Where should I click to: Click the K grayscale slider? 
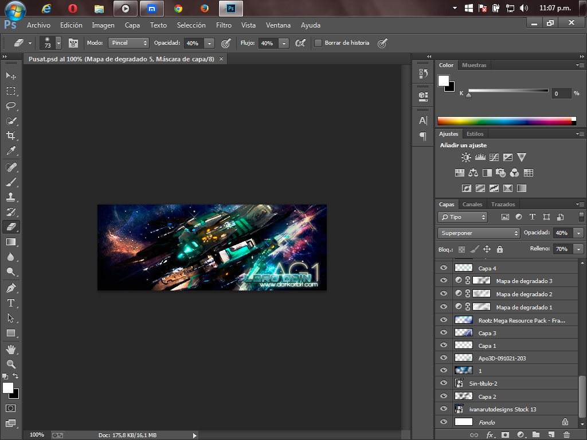[508, 91]
